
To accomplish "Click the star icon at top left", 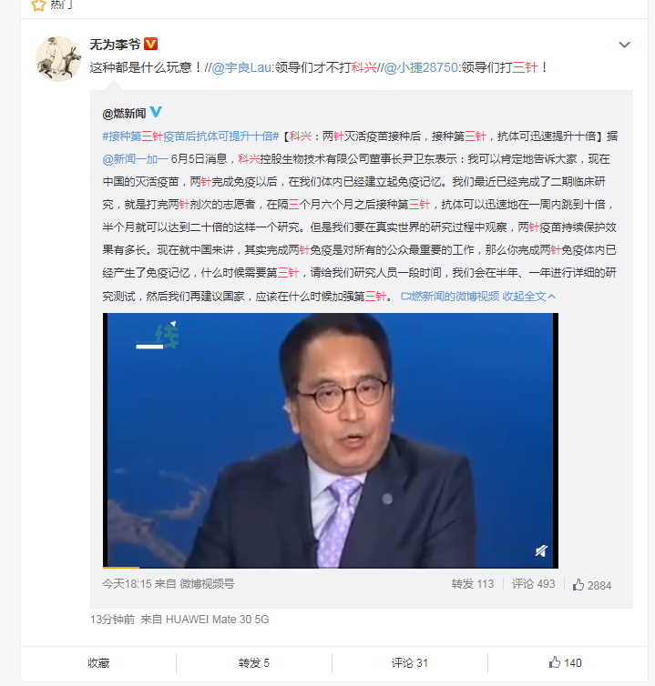I will pyautogui.click(x=38, y=5).
